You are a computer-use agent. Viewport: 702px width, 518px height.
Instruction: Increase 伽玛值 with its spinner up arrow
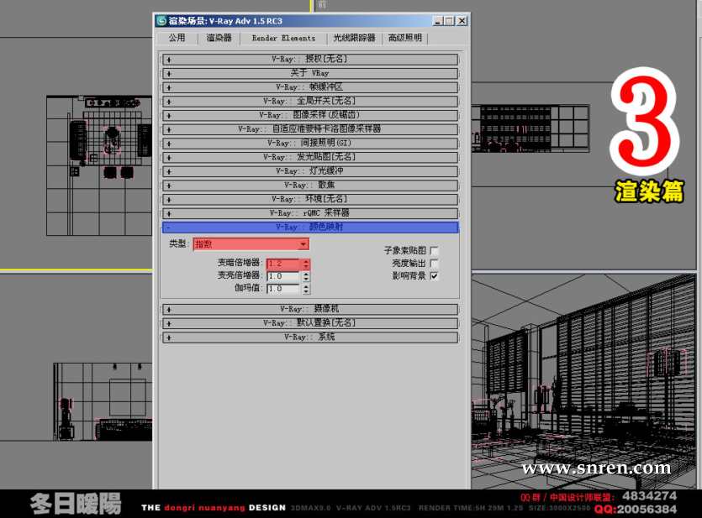click(306, 286)
